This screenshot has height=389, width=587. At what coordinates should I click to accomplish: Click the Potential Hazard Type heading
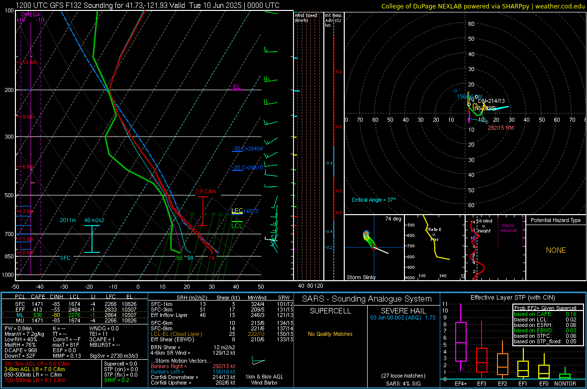pyautogui.click(x=556, y=220)
